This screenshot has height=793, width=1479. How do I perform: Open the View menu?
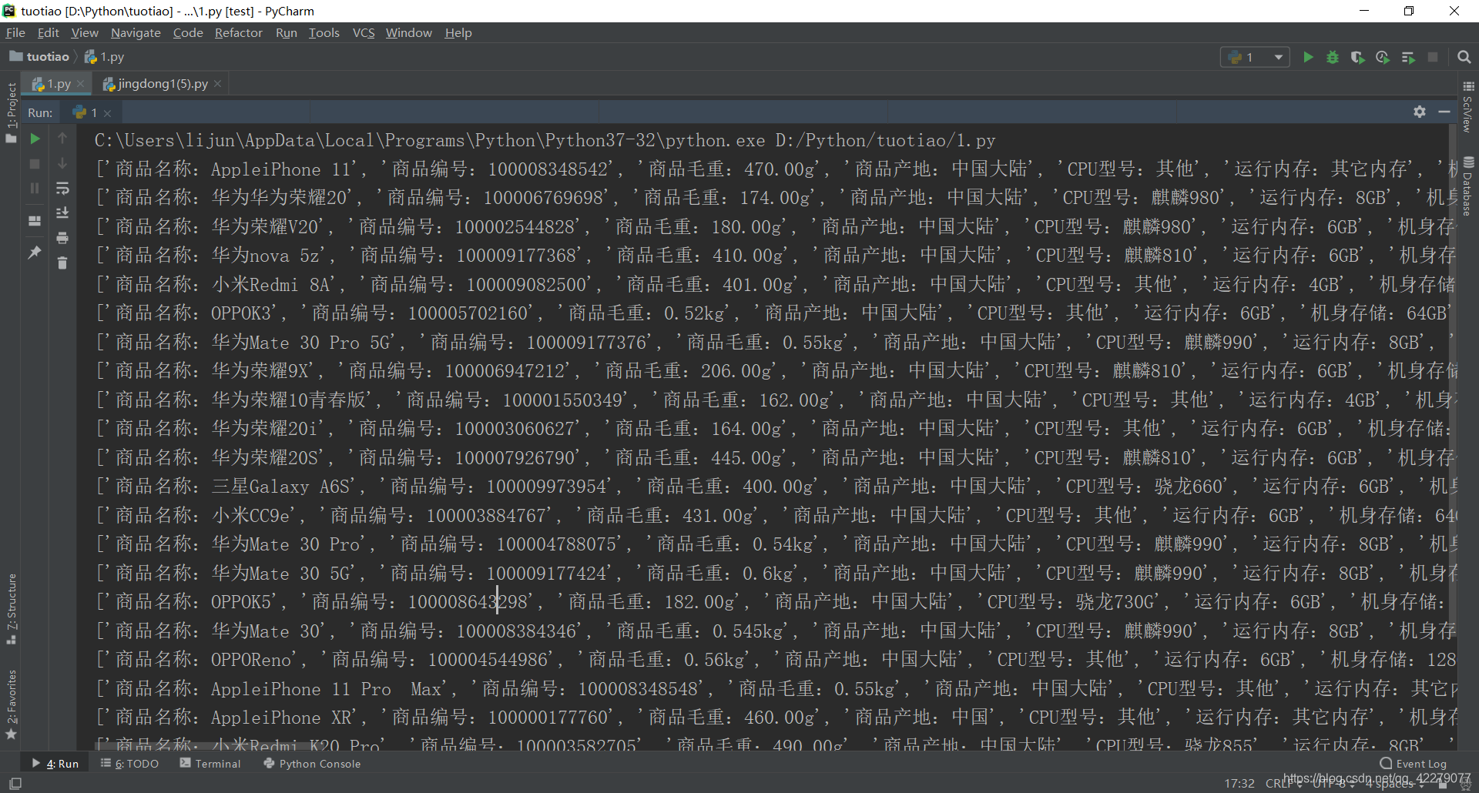click(x=85, y=32)
